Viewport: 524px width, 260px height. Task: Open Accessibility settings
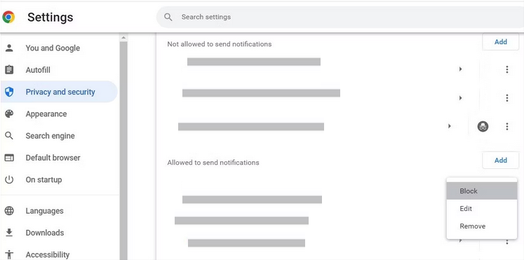pos(48,254)
